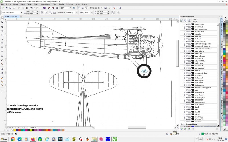Select the Freehand drawing tool
Screen dimensions: 228x142
click(x=2, y=35)
